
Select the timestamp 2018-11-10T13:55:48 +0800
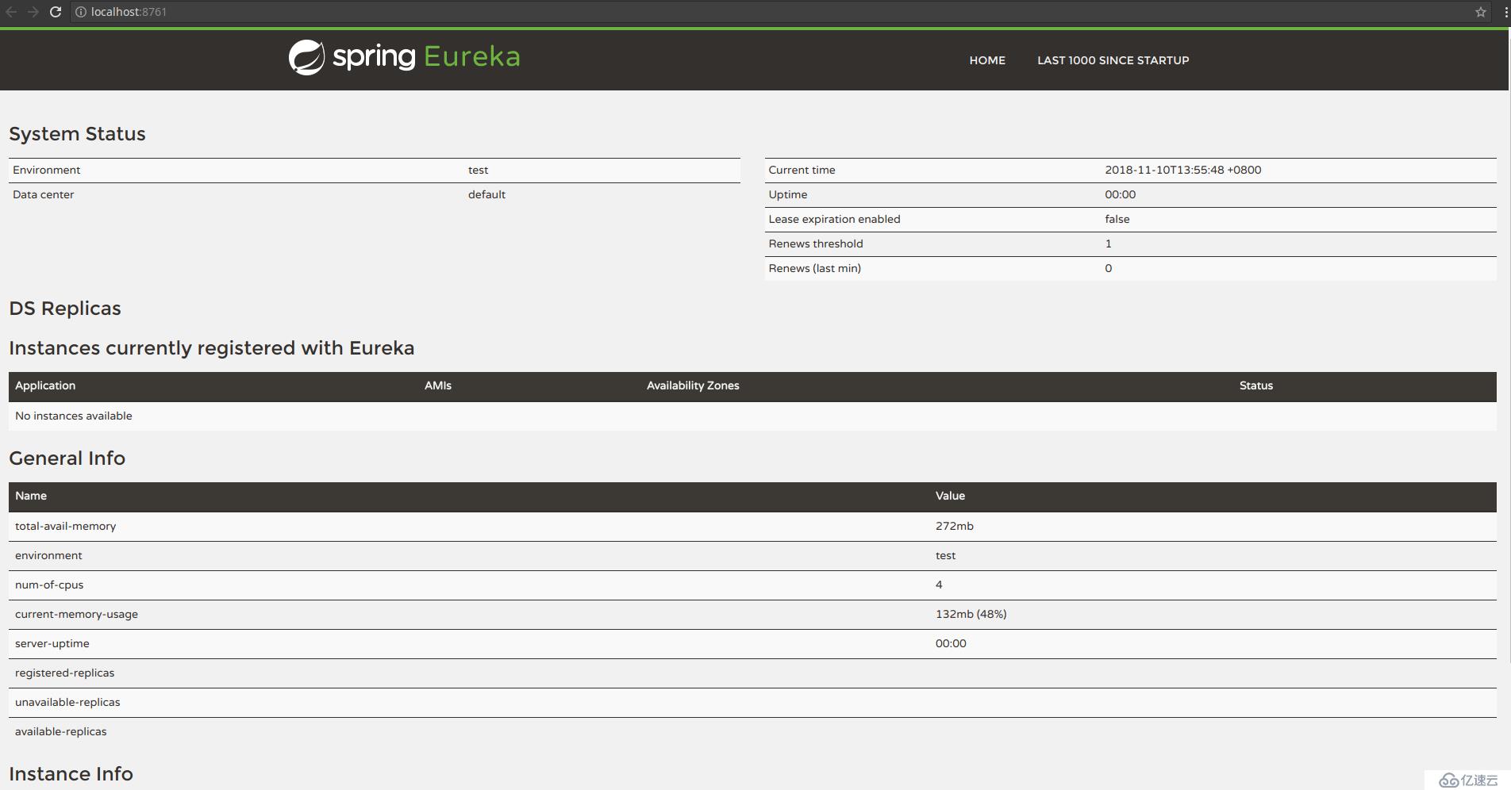point(1182,170)
